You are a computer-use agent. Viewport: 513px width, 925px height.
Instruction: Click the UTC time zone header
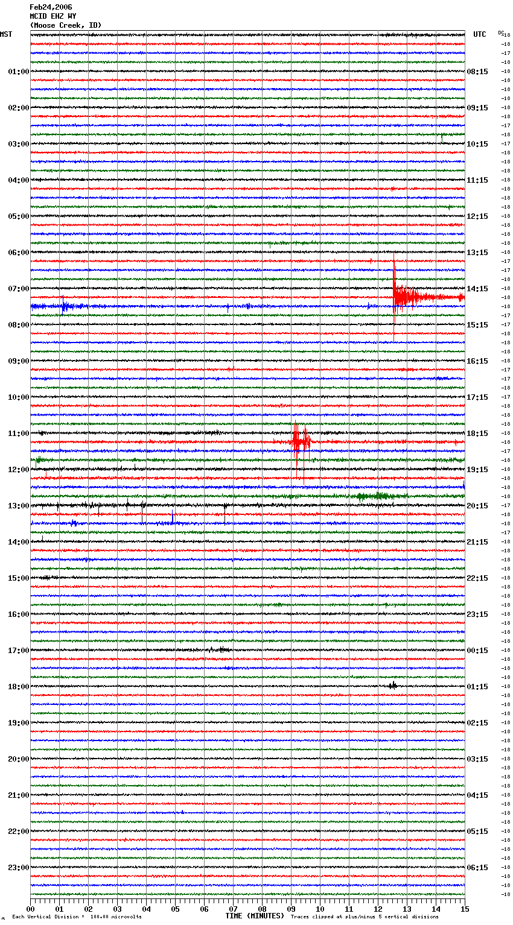coord(480,34)
